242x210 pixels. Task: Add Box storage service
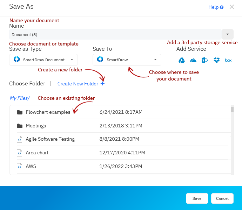[x=228, y=60]
